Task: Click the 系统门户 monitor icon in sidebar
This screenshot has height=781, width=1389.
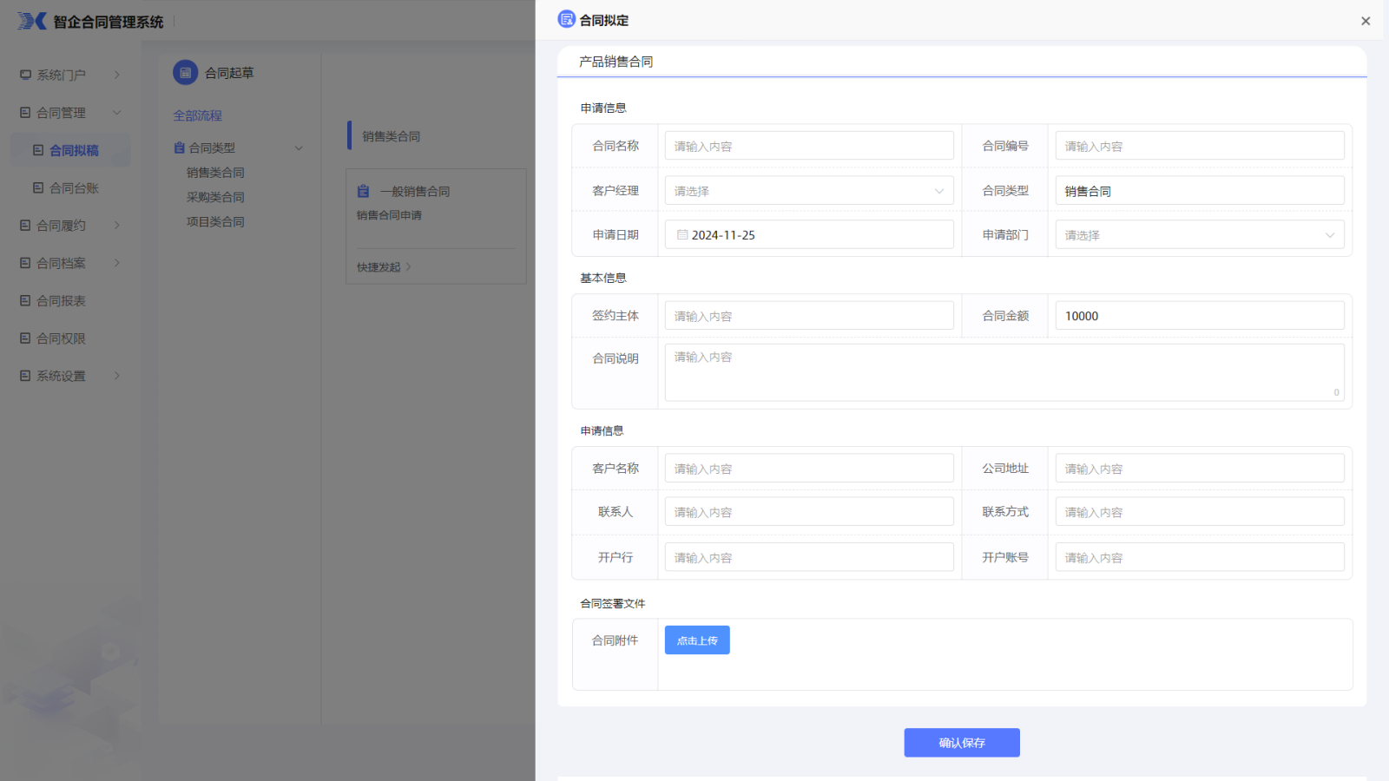Action: click(x=25, y=75)
